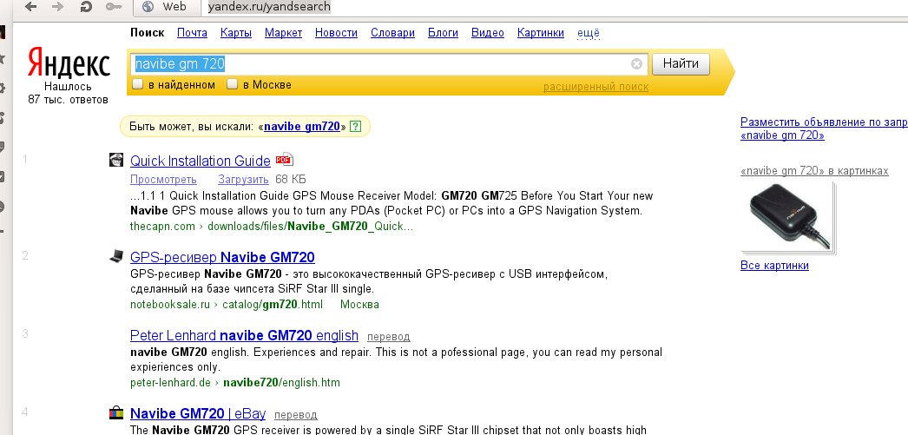Open the Картинки service tab
This screenshot has width=908, height=435.
click(540, 33)
